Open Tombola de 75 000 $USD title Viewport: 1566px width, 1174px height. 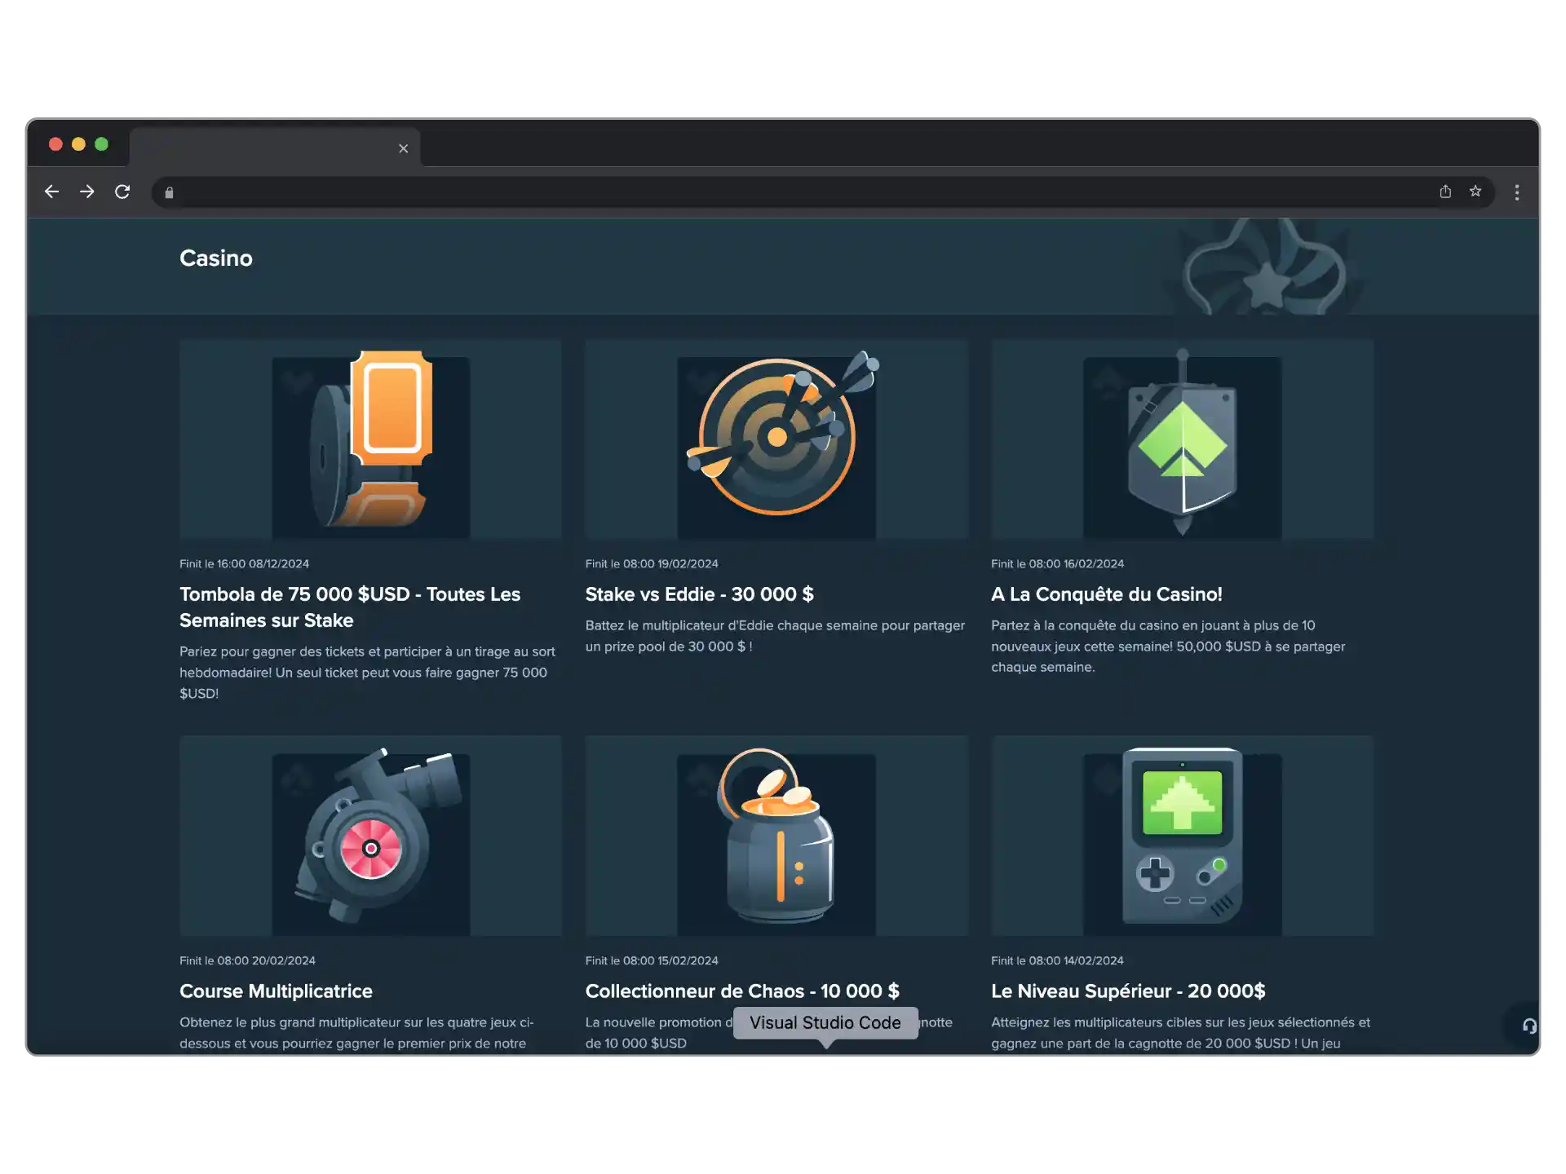point(350,607)
